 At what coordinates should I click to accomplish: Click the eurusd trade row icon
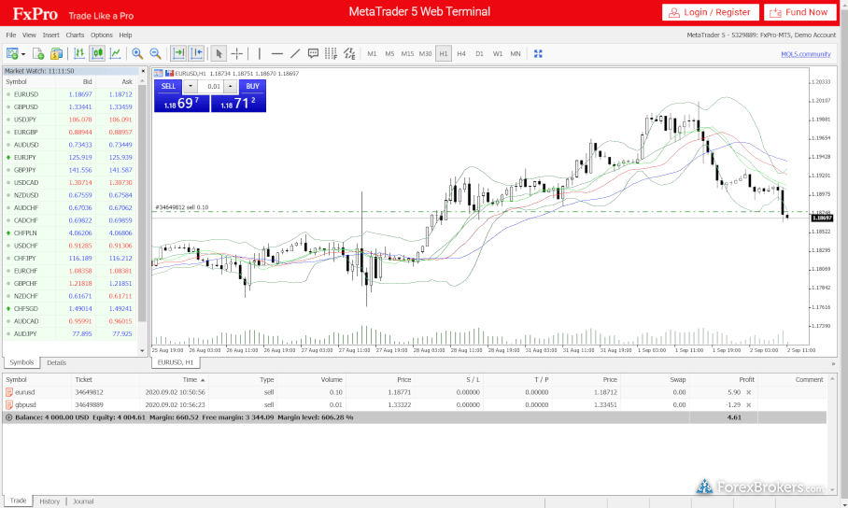click(x=9, y=392)
